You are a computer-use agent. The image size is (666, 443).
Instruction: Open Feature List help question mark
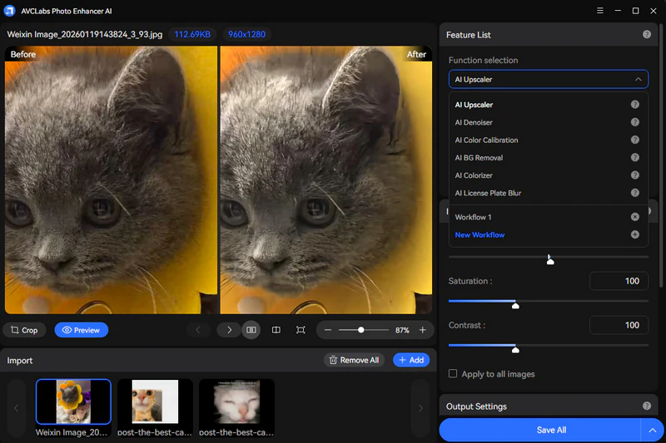click(x=647, y=34)
